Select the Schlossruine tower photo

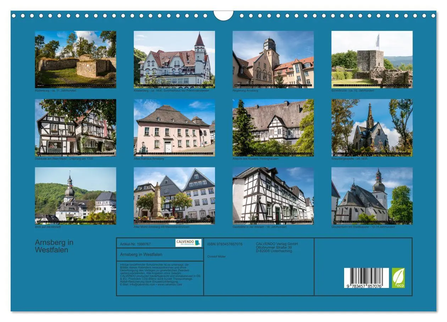(372, 59)
